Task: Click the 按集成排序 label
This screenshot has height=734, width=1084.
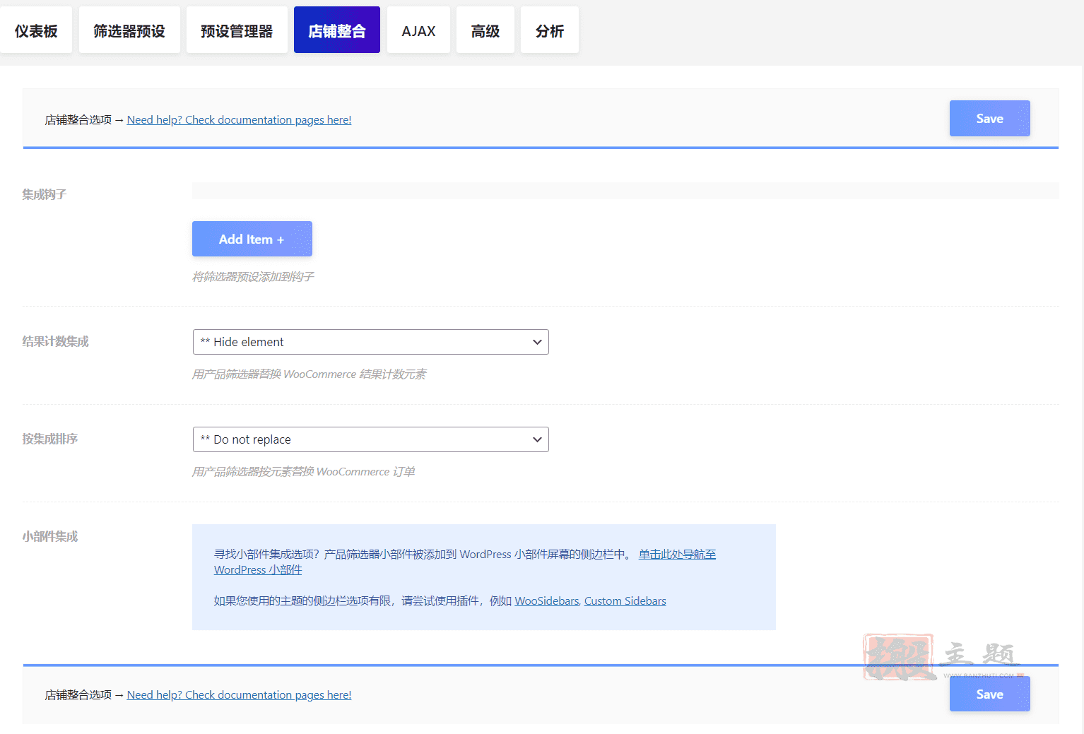Action: point(49,439)
